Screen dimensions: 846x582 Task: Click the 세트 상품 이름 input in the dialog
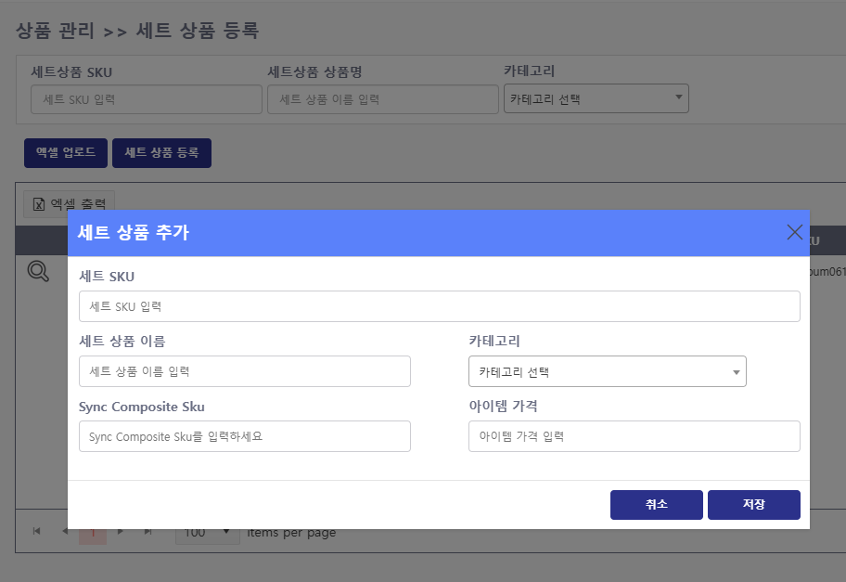pyautogui.click(x=245, y=371)
